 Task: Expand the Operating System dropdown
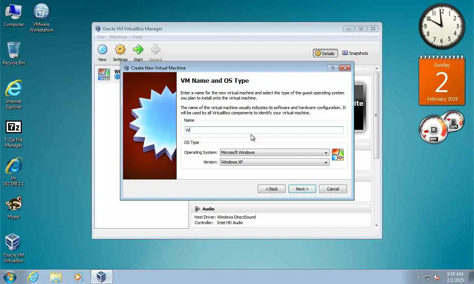tap(326, 152)
